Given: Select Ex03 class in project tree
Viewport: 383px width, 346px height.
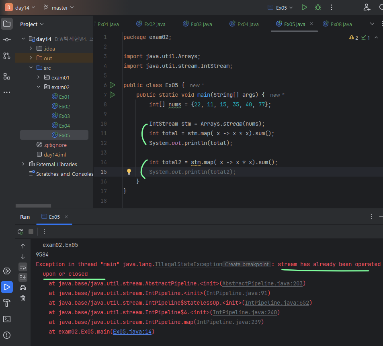Looking at the screenshot, I should [x=61, y=116].
